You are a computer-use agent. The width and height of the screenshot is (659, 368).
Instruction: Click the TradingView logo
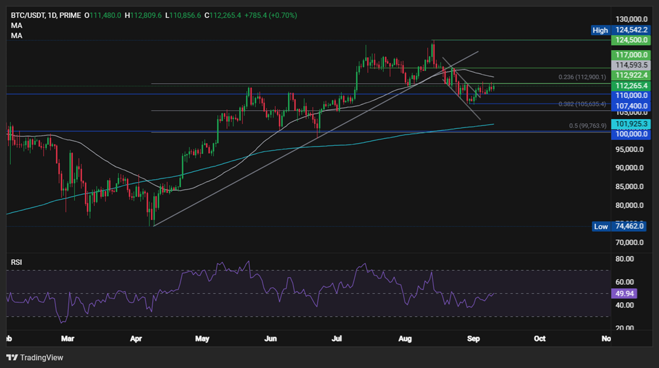(34, 358)
